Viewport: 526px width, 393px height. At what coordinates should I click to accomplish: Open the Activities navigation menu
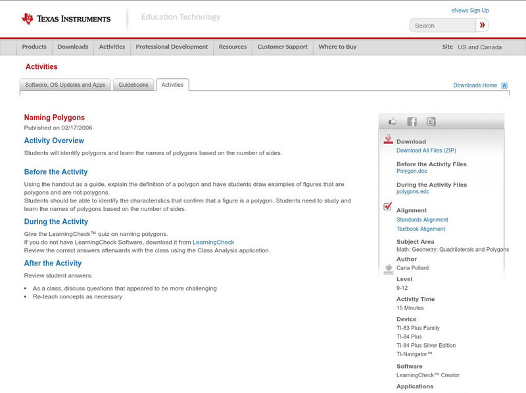(112, 47)
